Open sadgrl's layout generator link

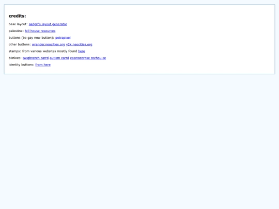[x=48, y=24]
